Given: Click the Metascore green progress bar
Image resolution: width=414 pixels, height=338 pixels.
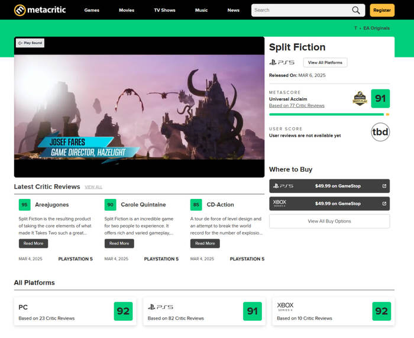Looking at the screenshot, I should point(326,114).
